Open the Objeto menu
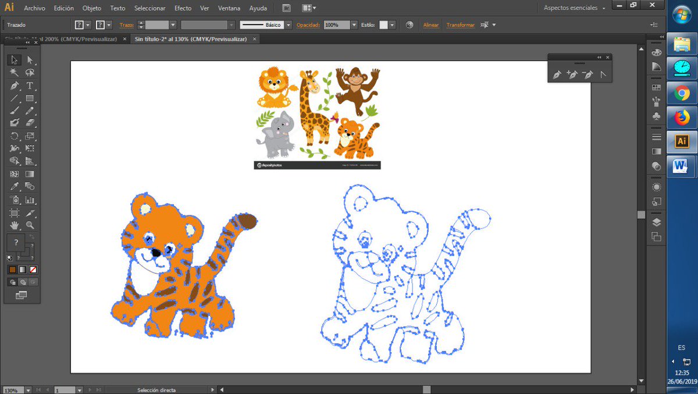Screen dimensions: 698x394 click(91, 8)
